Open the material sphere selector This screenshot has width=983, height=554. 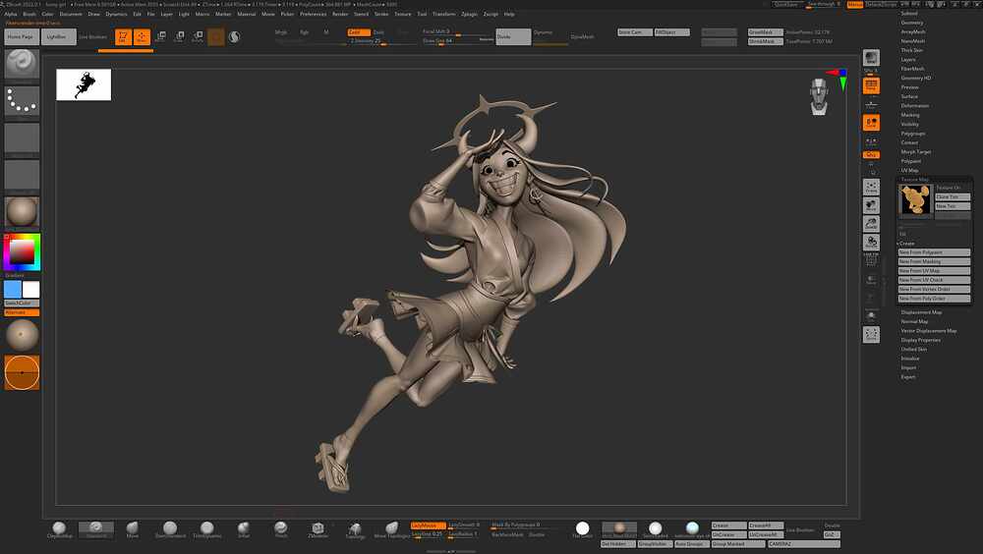tap(22, 212)
